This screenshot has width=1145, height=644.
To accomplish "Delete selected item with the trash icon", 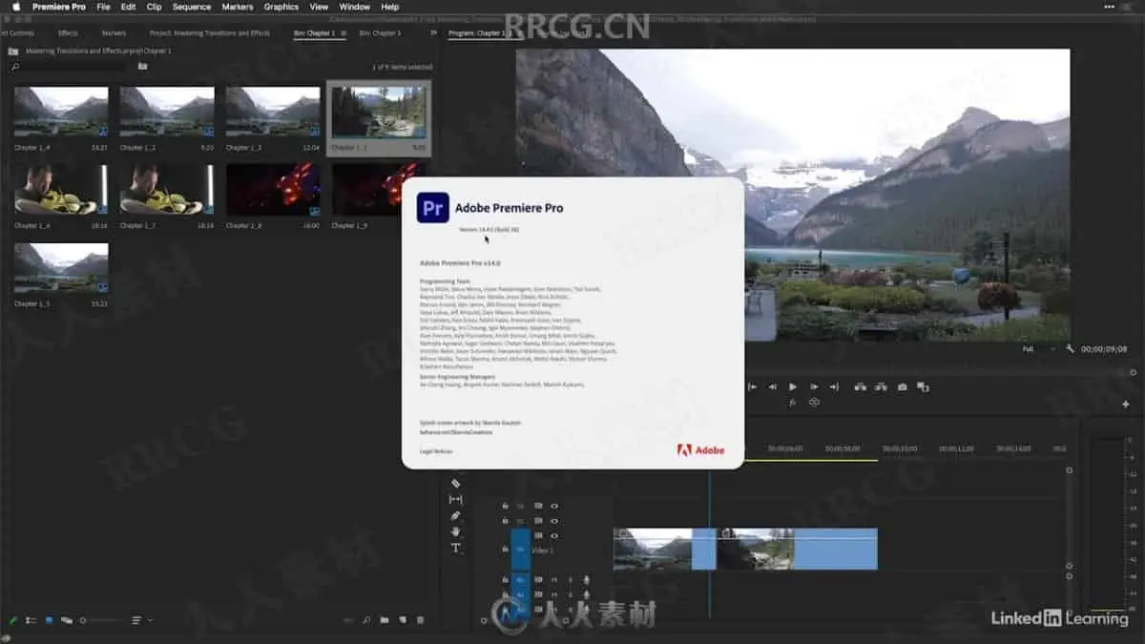I will pyautogui.click(x=420, y=620).
